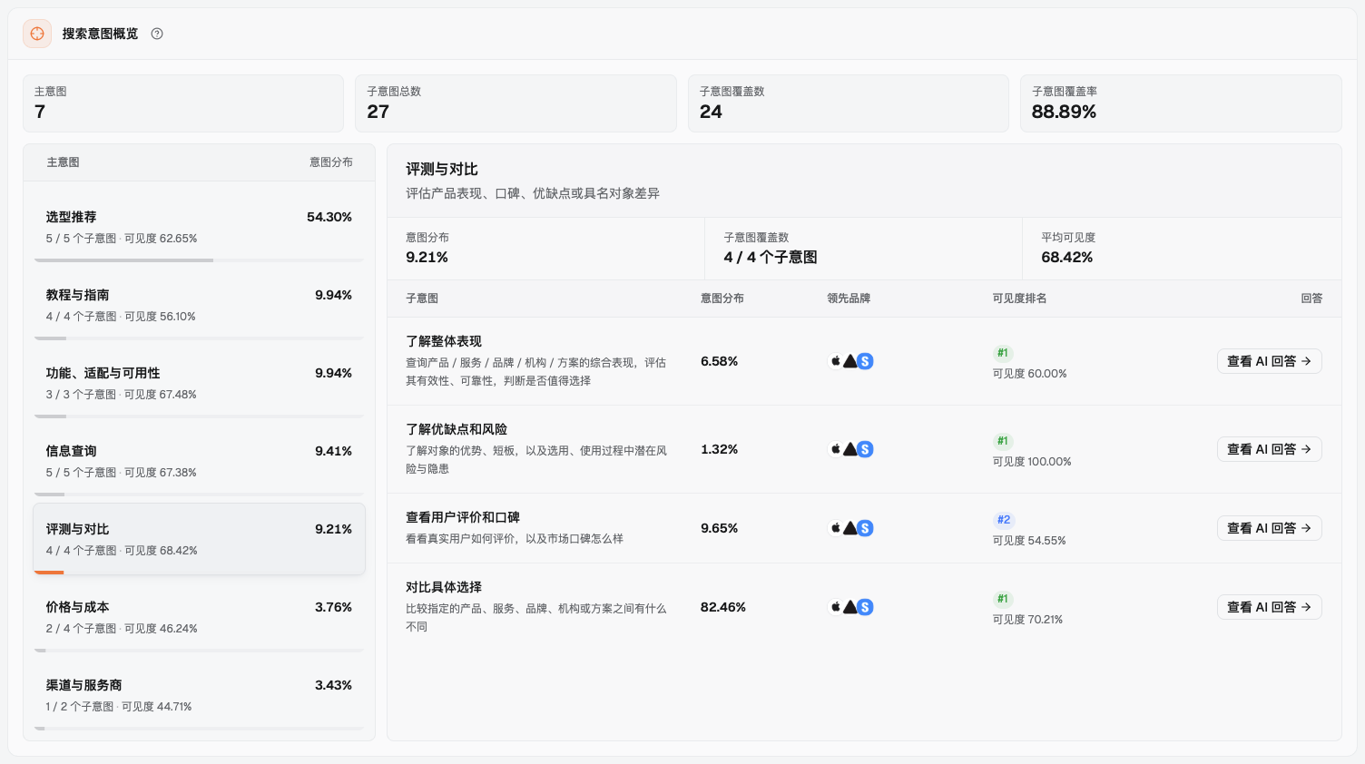Click the 子意图覆盖率 value 88.89%
Image resolution: width=1365 pixels, height=764 pixels.
pos(1064,112)
